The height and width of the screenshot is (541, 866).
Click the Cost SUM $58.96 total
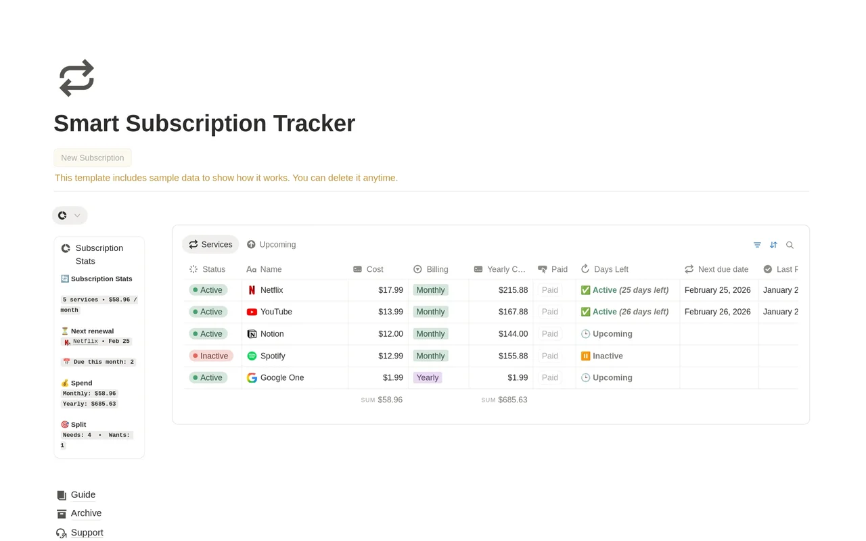382,400
